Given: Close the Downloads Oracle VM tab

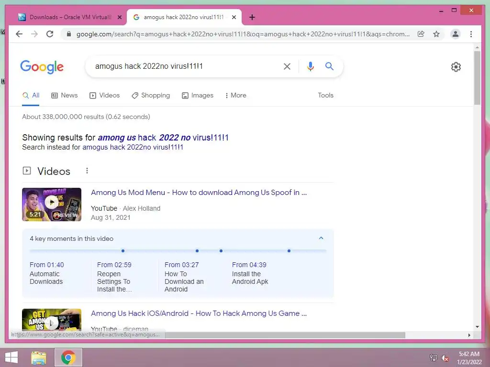Looking at the screenshot, I should (119, 17).
